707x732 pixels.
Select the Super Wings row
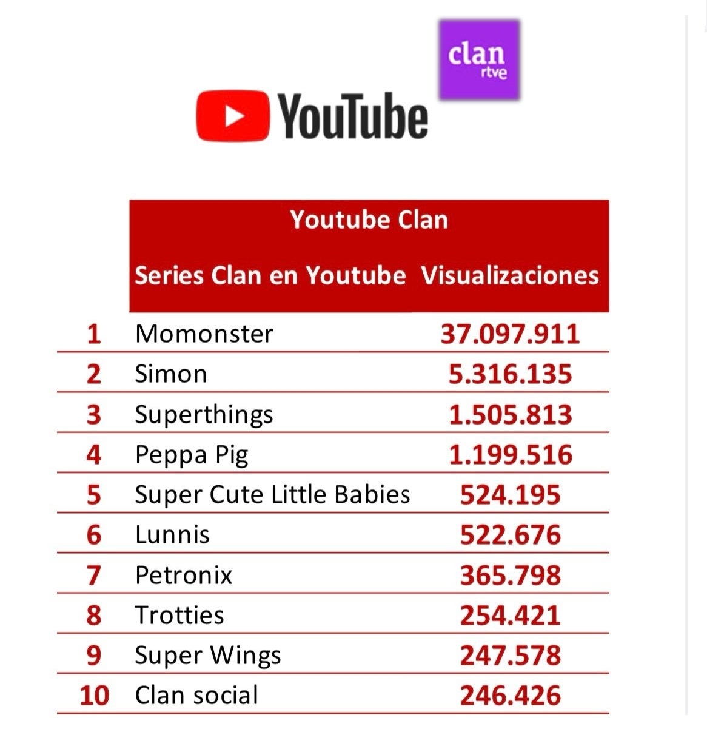208,655
